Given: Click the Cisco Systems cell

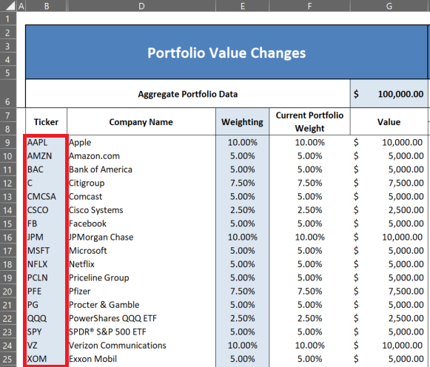Looking at the screenshot, I should pos(141,210).
